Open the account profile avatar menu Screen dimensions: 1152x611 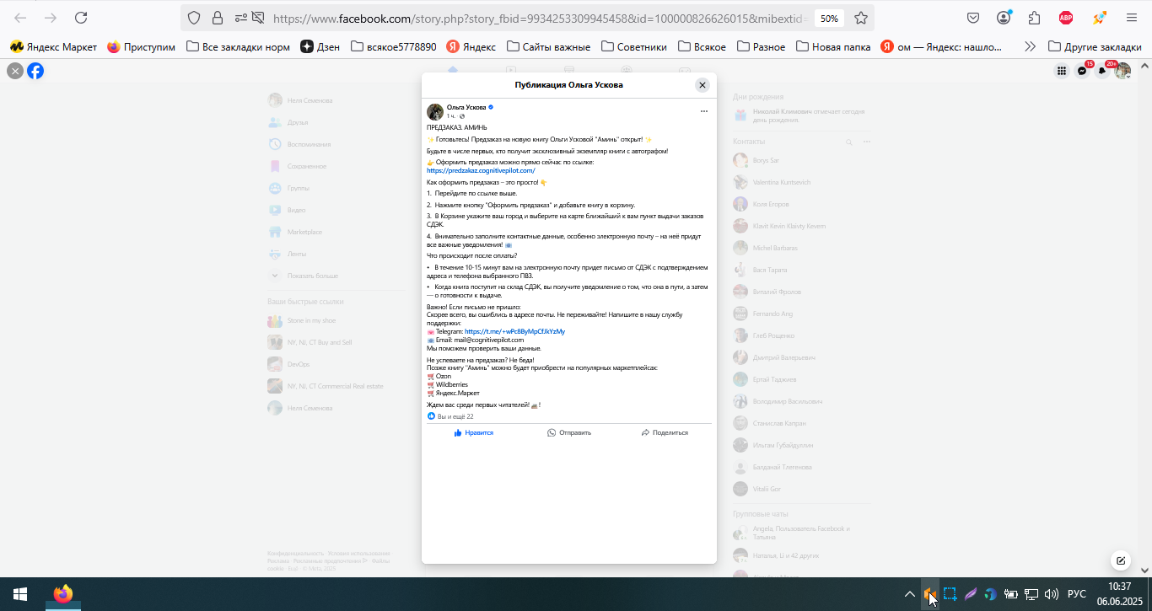coord(1122,72)
